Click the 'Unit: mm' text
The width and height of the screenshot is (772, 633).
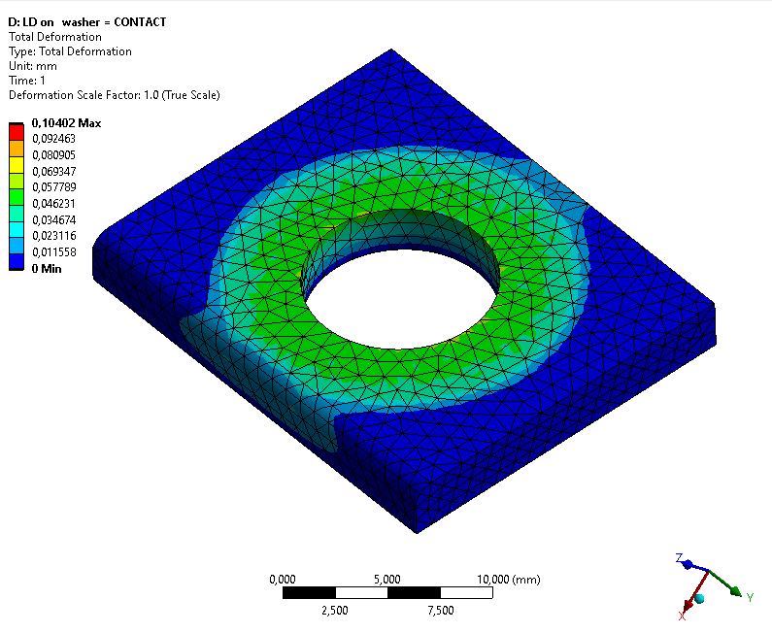pos(32,66)
